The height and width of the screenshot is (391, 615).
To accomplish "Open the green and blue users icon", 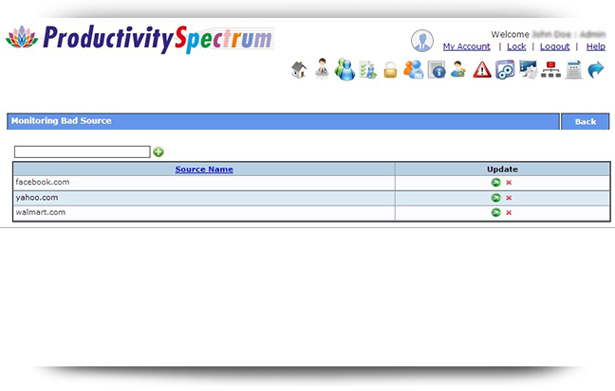I will click(345, 70).
